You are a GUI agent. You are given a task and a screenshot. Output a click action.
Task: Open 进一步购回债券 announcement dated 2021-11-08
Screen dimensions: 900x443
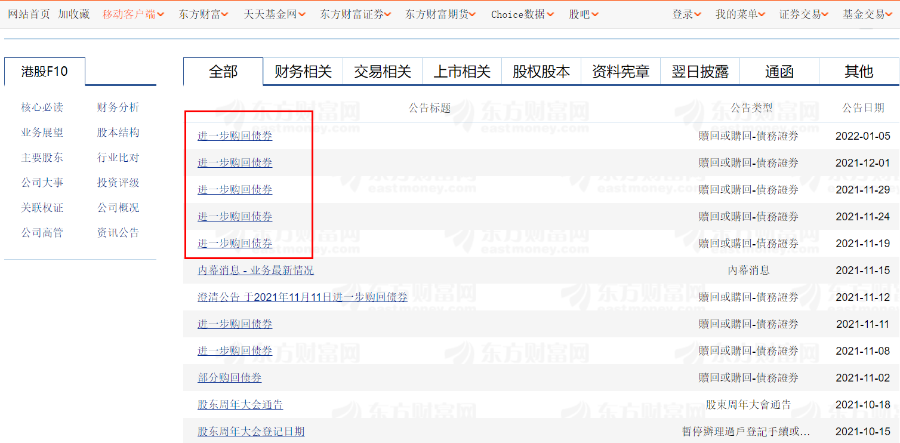click(235, 351)
